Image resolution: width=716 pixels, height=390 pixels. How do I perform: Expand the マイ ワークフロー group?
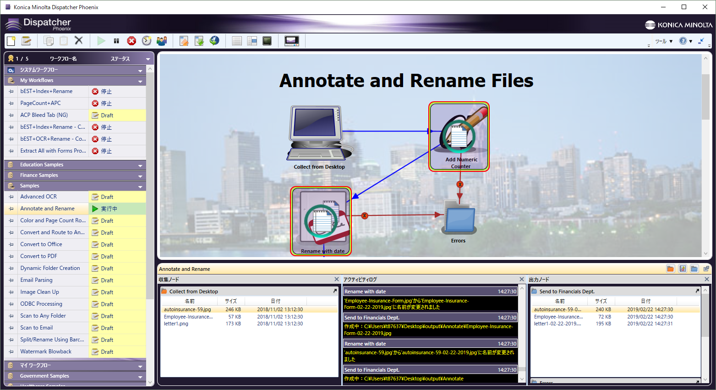point(141,366)
